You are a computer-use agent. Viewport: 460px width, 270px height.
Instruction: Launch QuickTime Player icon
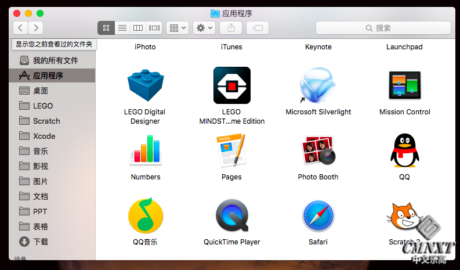pos(232,215)
